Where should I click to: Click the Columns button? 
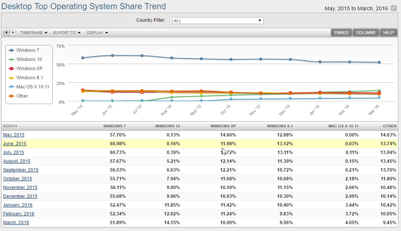(366, 33)
